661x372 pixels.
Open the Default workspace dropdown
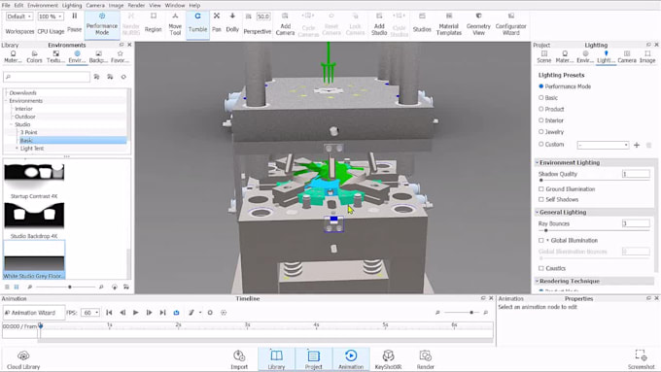pyautogui.click(x=19, y=17)
